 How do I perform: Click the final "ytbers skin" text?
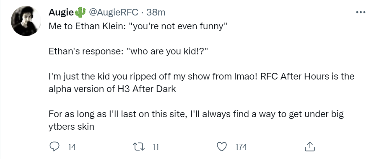coord(71,127)
